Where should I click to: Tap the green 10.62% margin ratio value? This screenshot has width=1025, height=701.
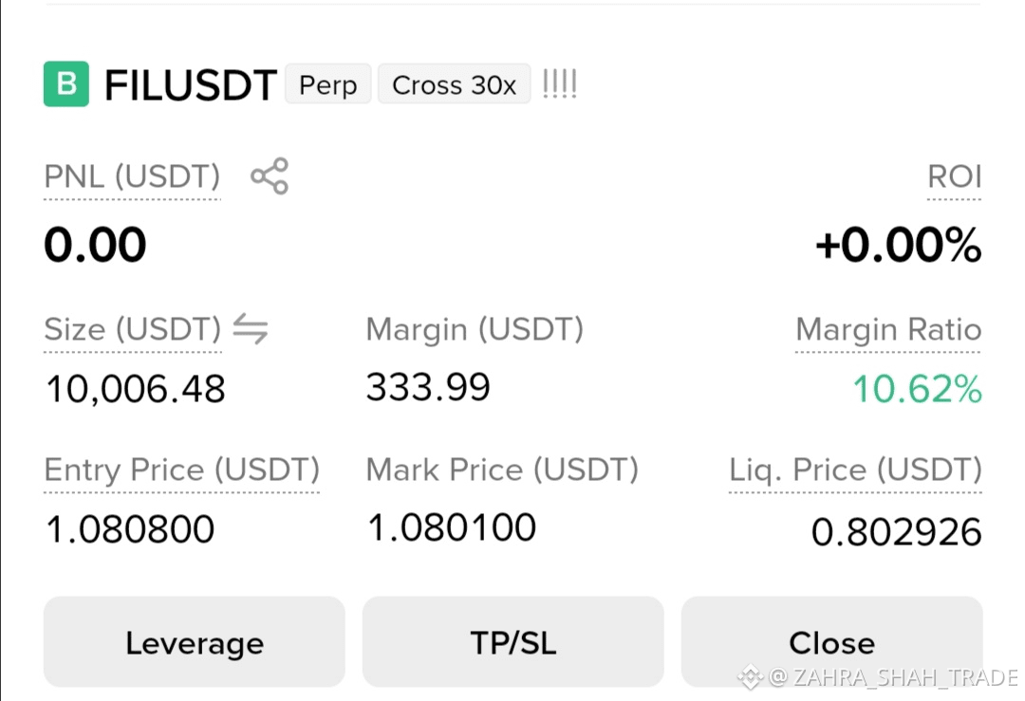coord(917,389)
